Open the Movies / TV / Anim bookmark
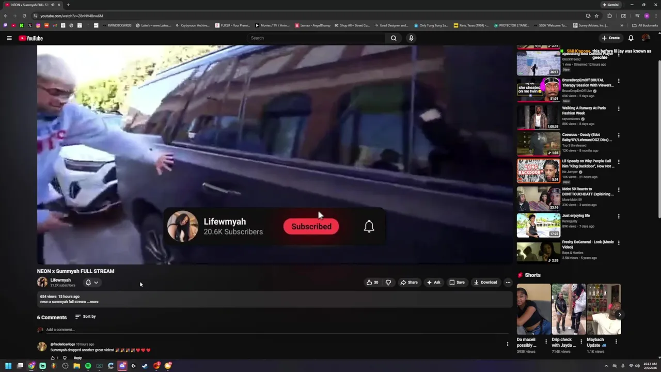661x372 pixels. tap(272, 25)
